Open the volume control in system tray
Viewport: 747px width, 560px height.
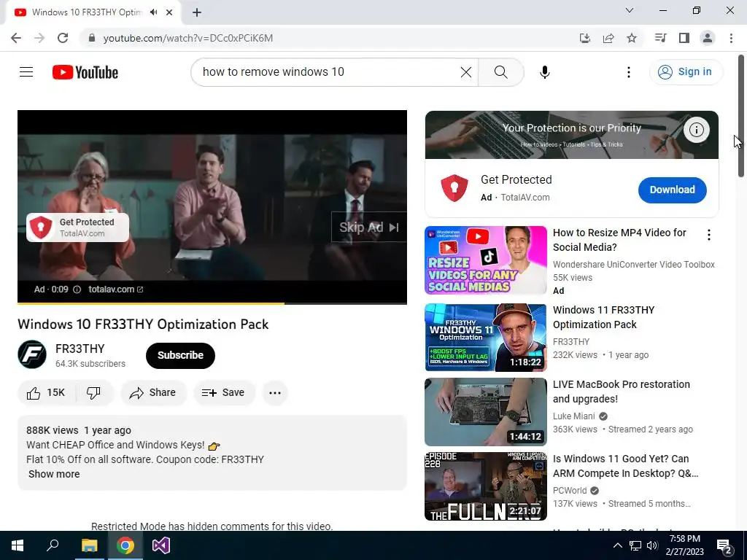[x=652, y=545]
